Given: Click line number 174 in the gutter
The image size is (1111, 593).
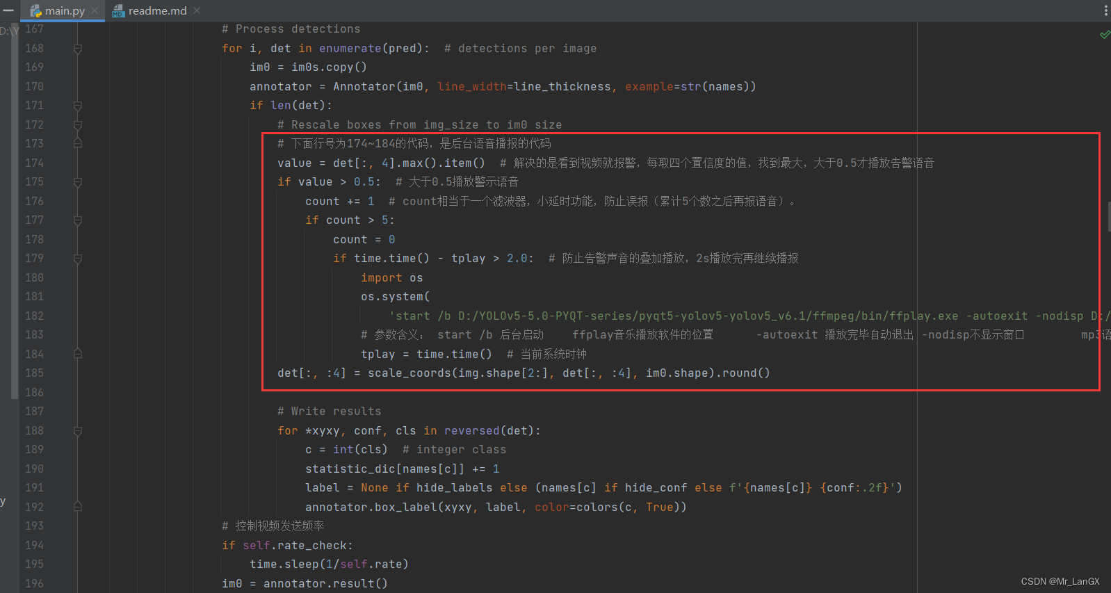Looking at the screenshot, I should [x=34, y=163].
